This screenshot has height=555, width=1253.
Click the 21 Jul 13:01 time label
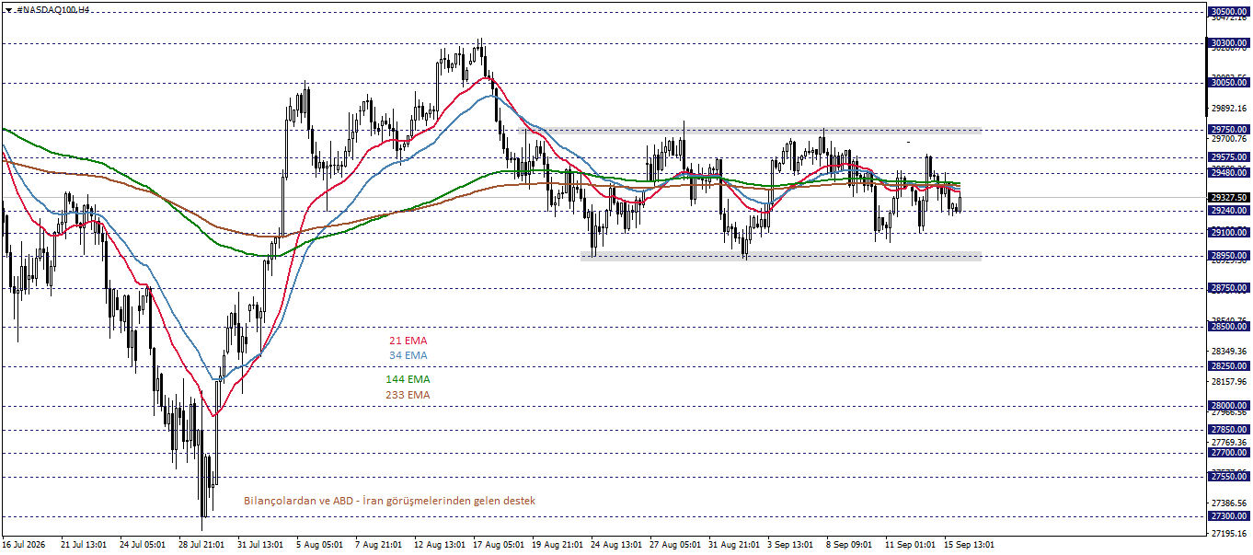point(84,545)
